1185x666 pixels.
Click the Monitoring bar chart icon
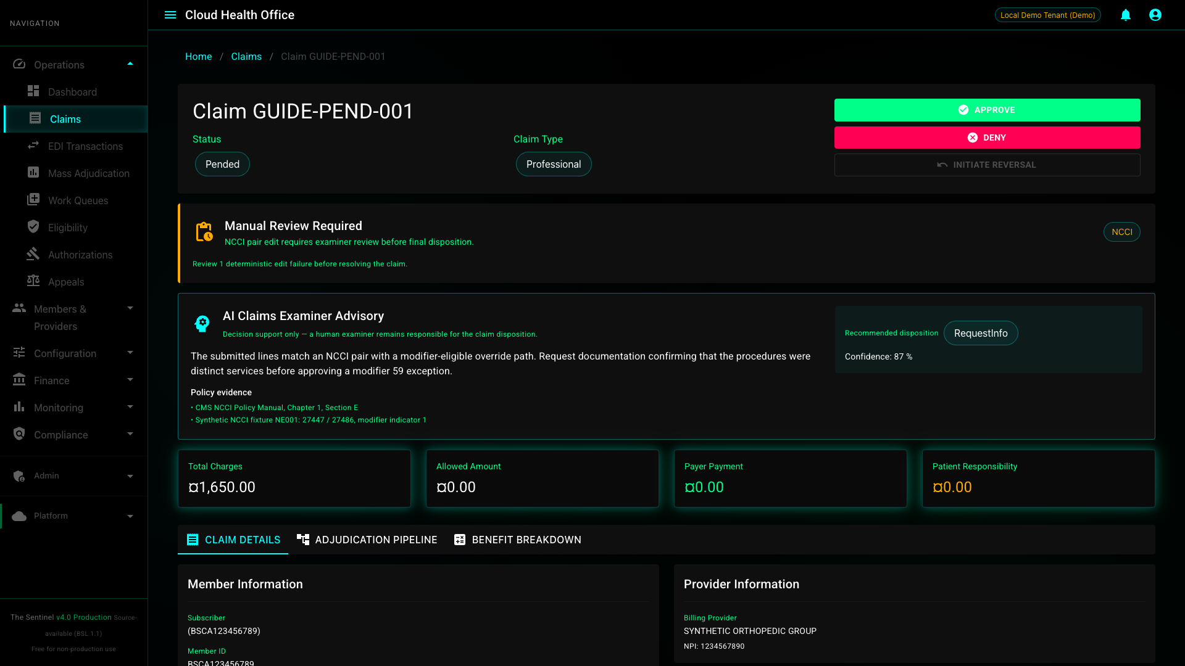tap(19, 407)
